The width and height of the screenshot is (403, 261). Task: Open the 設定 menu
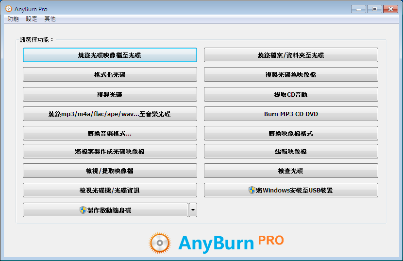(x=32, y=19)
